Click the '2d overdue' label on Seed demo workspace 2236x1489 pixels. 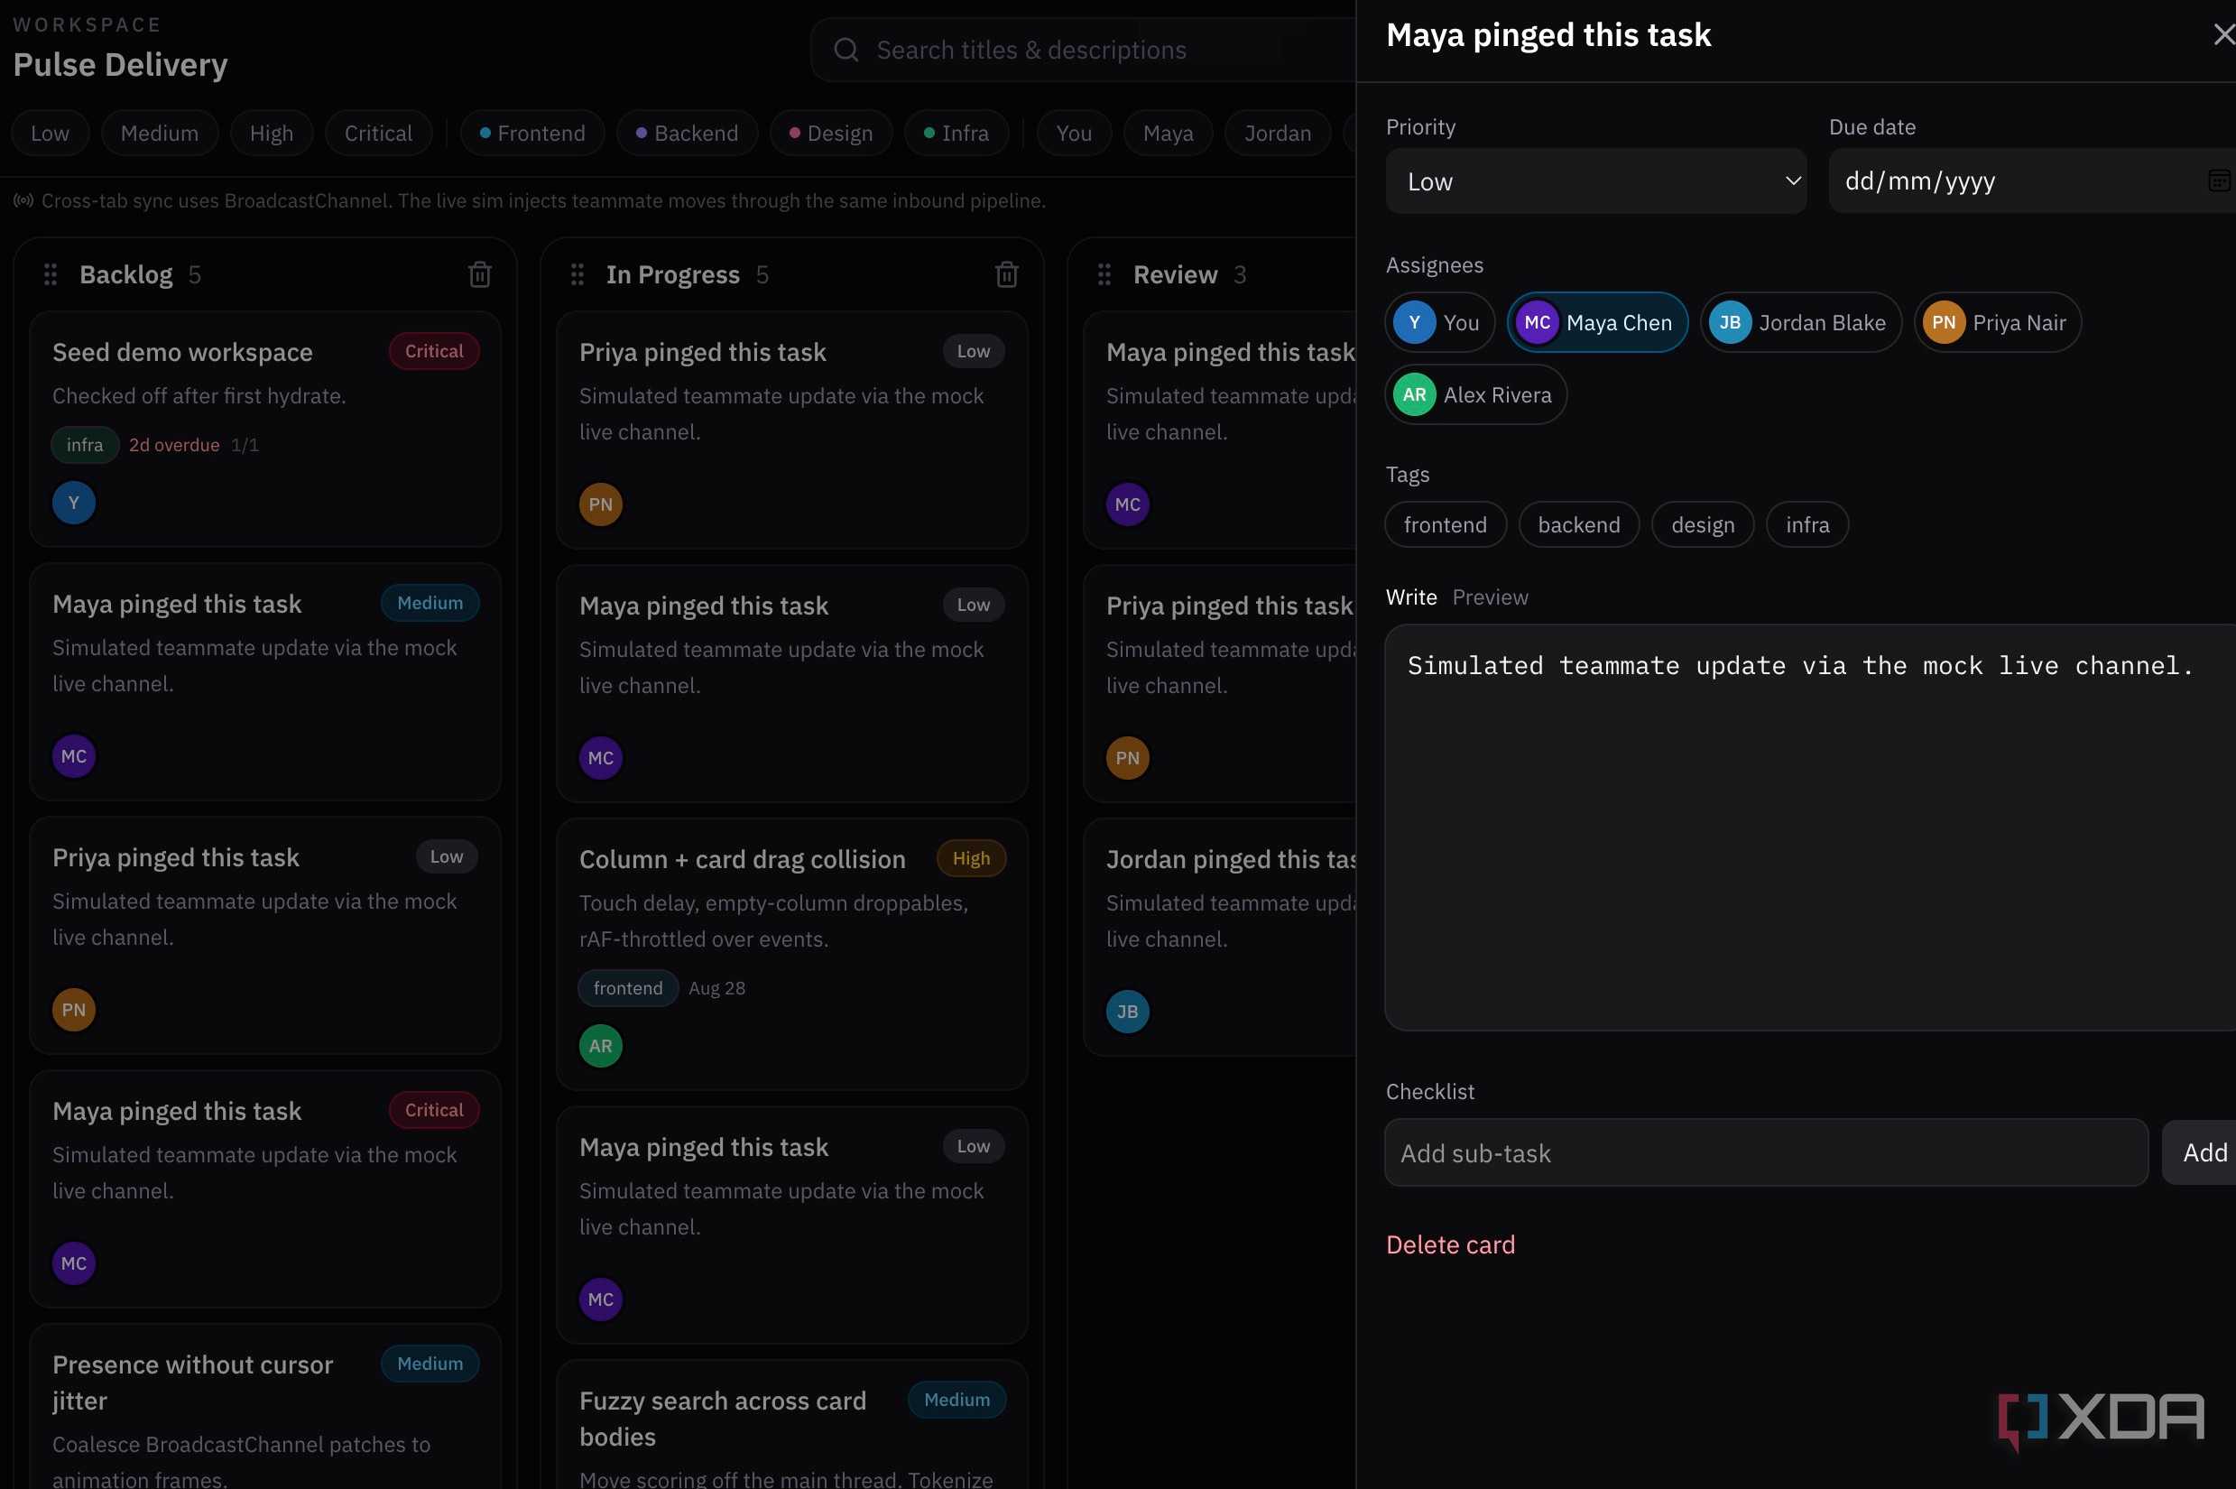click(x=174, y=444)
